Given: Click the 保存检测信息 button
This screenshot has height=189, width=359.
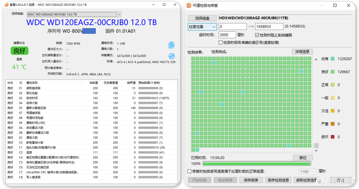Looking at the screenshot, I should point(278,180).
